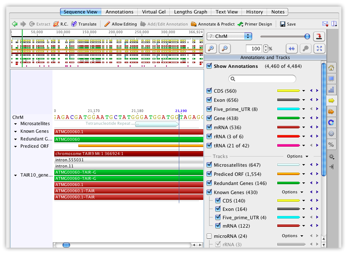The image size is (349, 255).
Task: Open the gear settings sidebar icon
Action: (332, 157)
